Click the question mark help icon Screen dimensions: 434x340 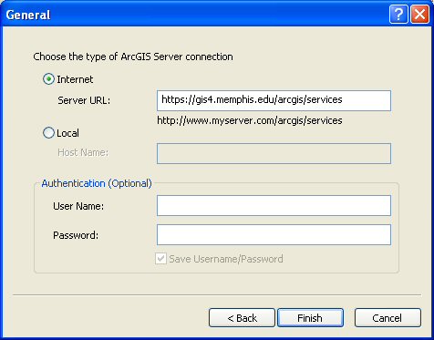point(398,14)
